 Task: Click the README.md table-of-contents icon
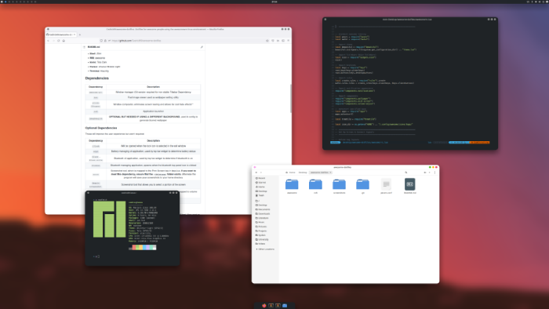(84, 47)
